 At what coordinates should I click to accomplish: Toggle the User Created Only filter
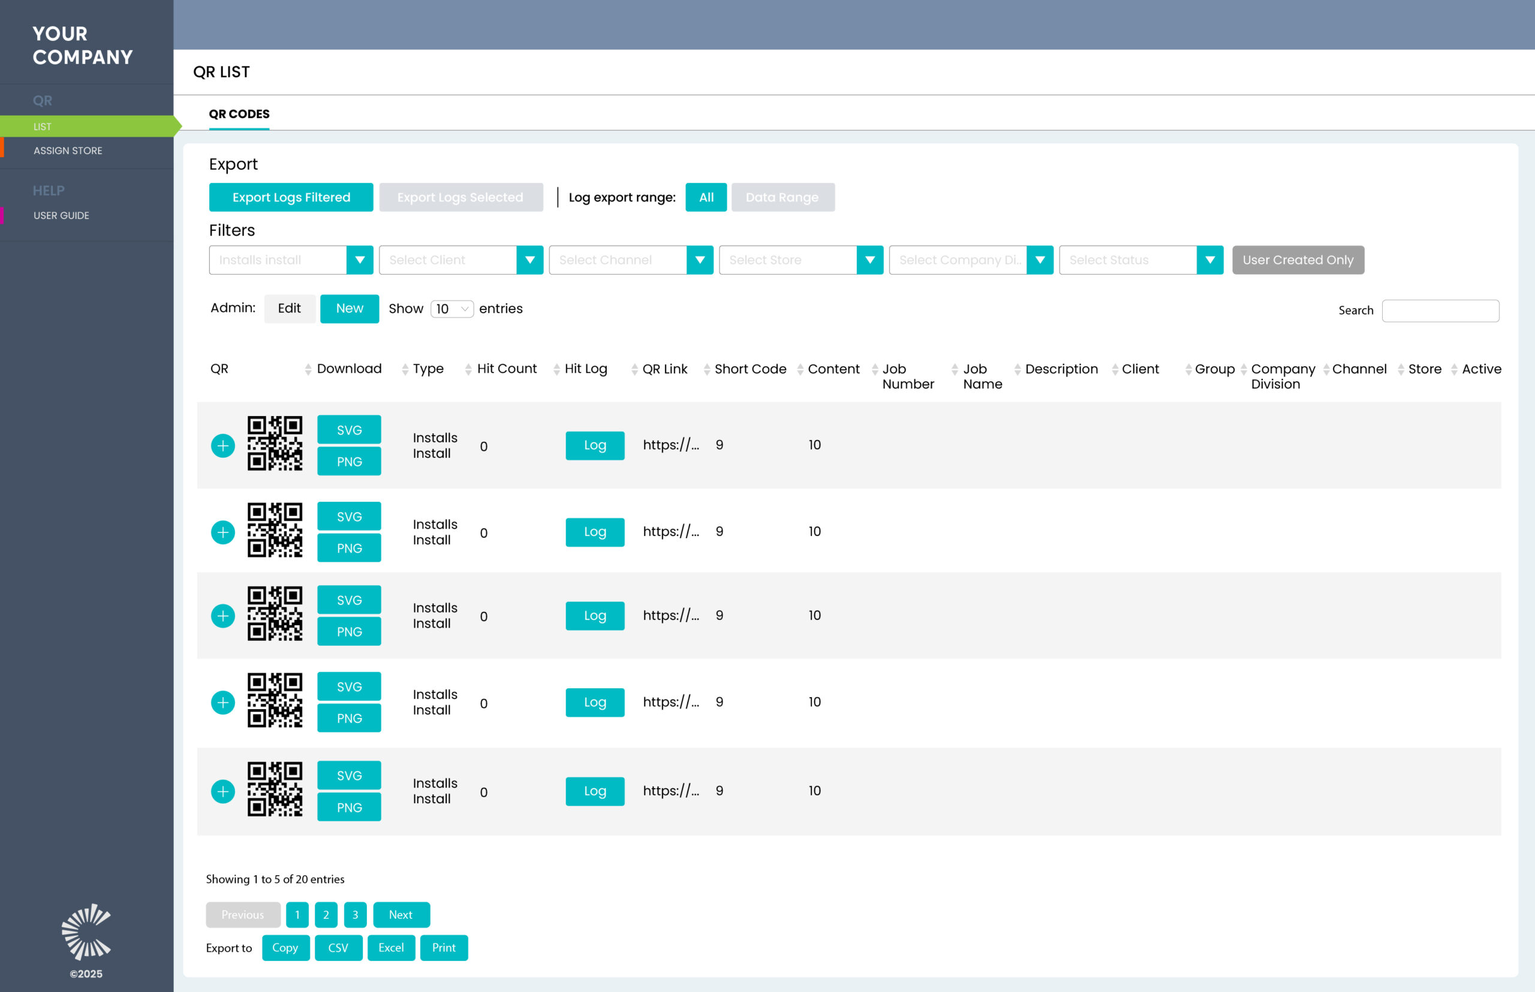[x=1298, y=260]
